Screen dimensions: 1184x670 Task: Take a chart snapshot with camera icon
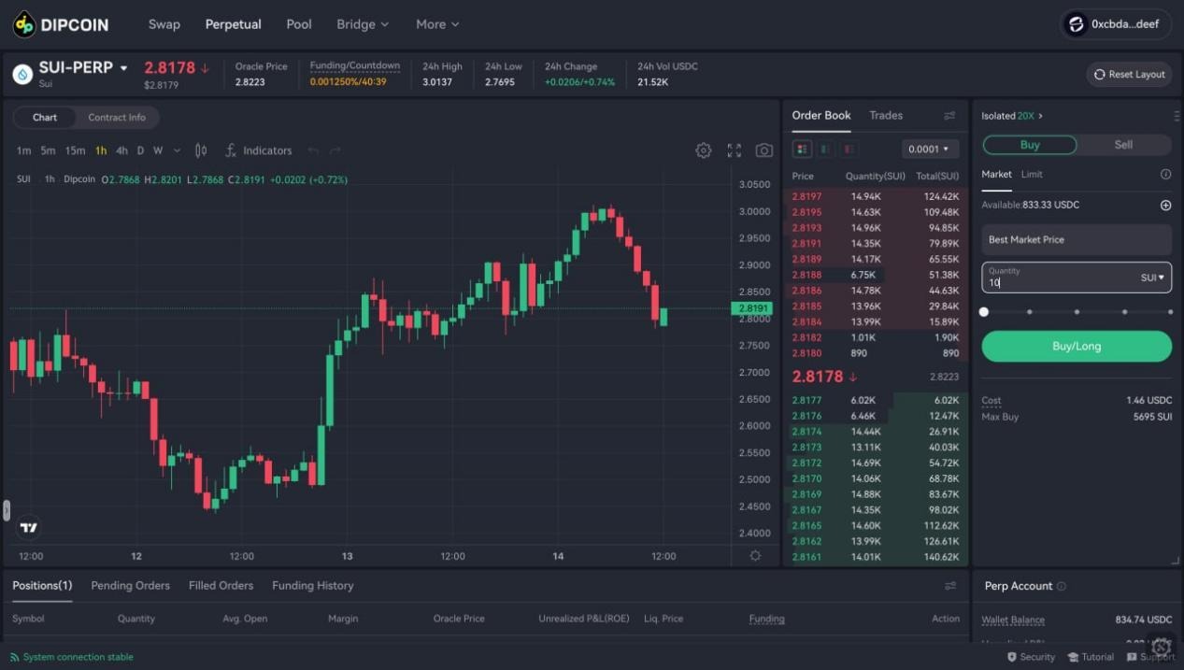coord(763,150)
